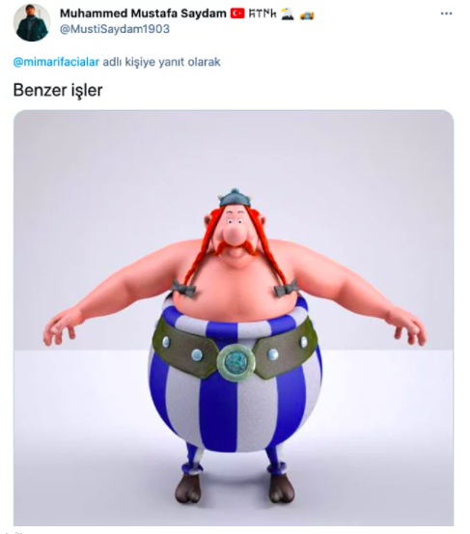
Task: Select the tweet text Benzer işler
Action: [58, 90]
